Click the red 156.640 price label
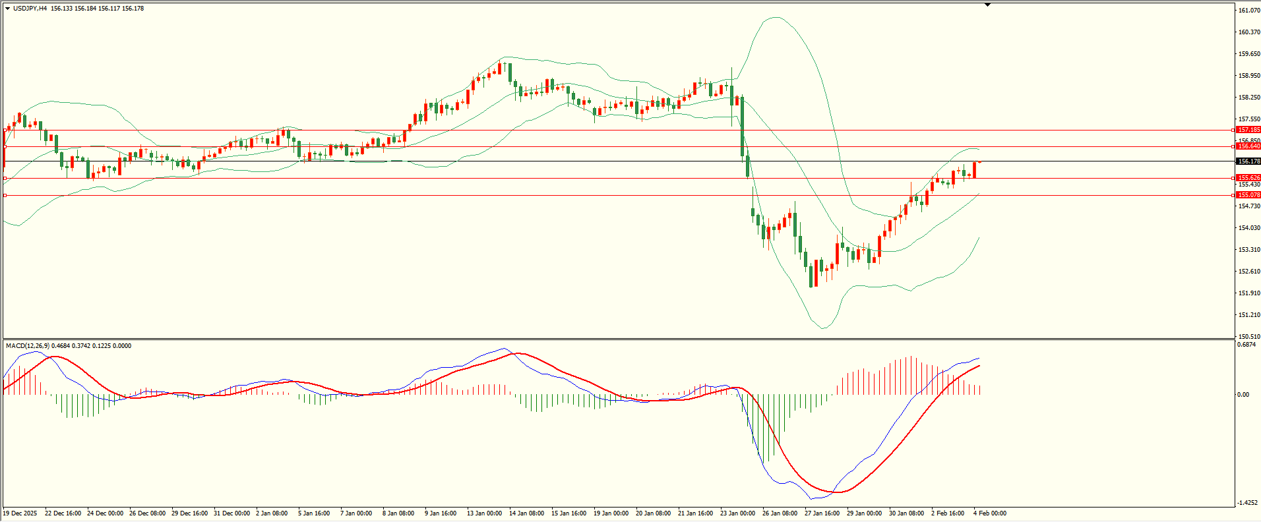The width and height of the screenshot is (1261, 522). pyautogui.click(x=1248, y=146)
